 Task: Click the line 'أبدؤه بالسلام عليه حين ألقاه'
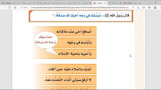69,69
